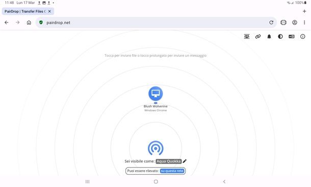This screenshot has width=311, height=187.
Task: Open a new tab with plus
Action: [x=304, y=11]
